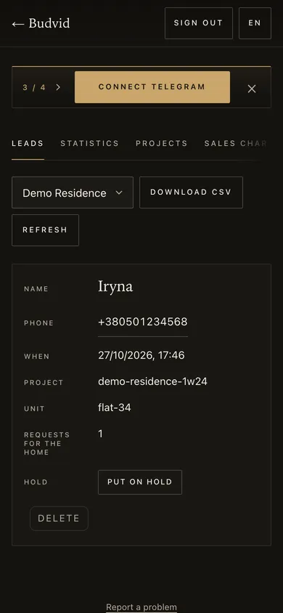Click the Sign Out button
Viewport: 283px width, 613px height.
pos(199,23)
